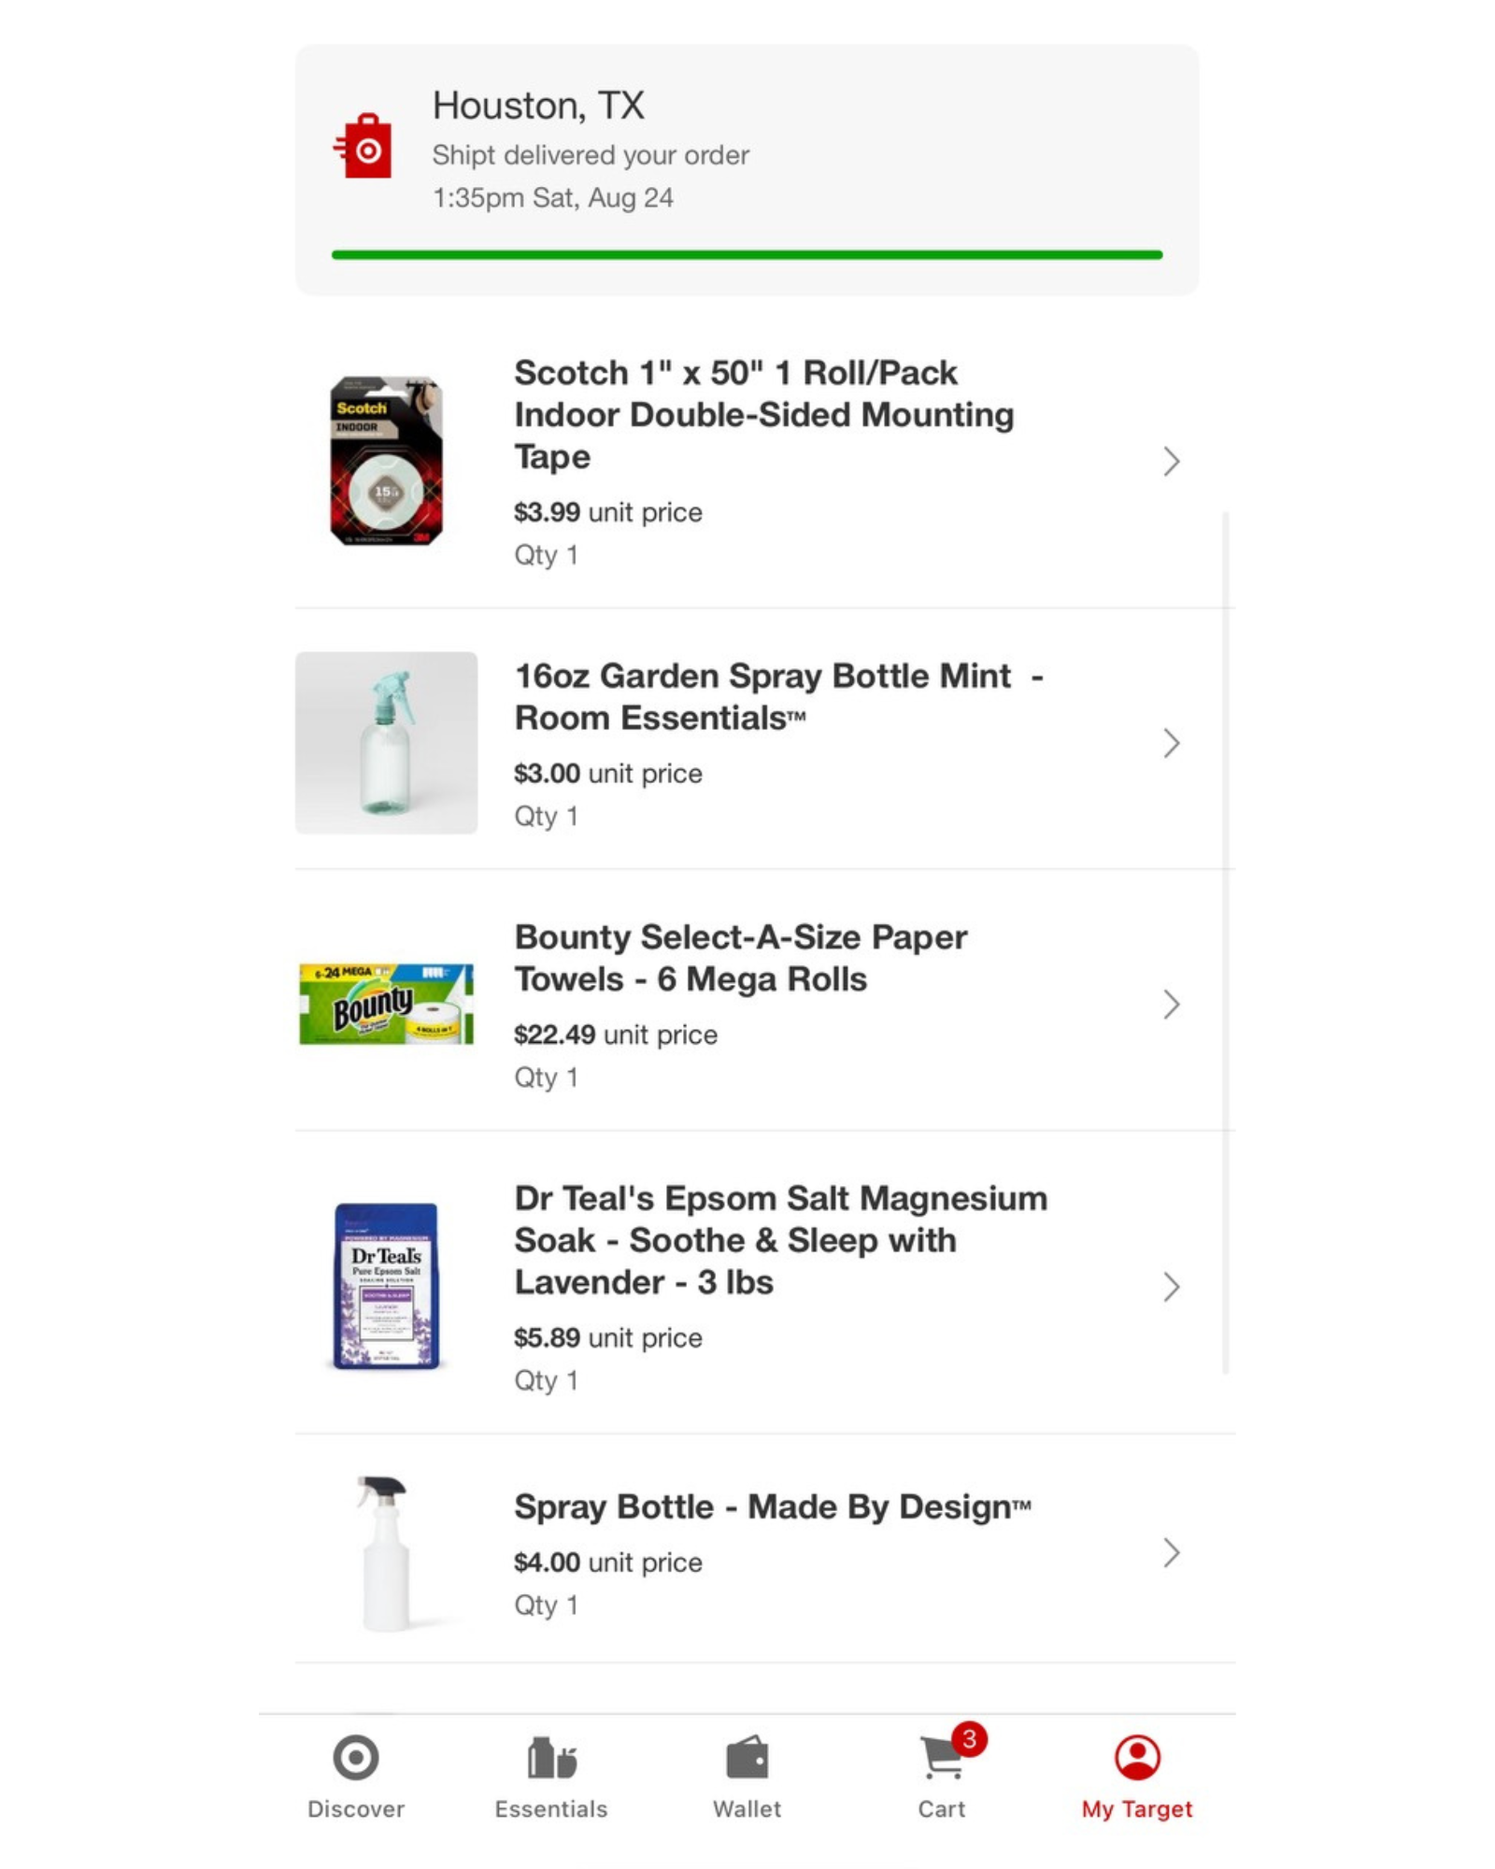Click the order list vertical scrollbar
The width and height of the screenshot is (1495, 1869).
[1225, 934]
